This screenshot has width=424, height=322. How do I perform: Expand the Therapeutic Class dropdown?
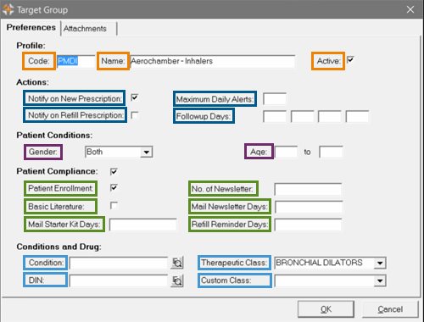coord(380,263)
